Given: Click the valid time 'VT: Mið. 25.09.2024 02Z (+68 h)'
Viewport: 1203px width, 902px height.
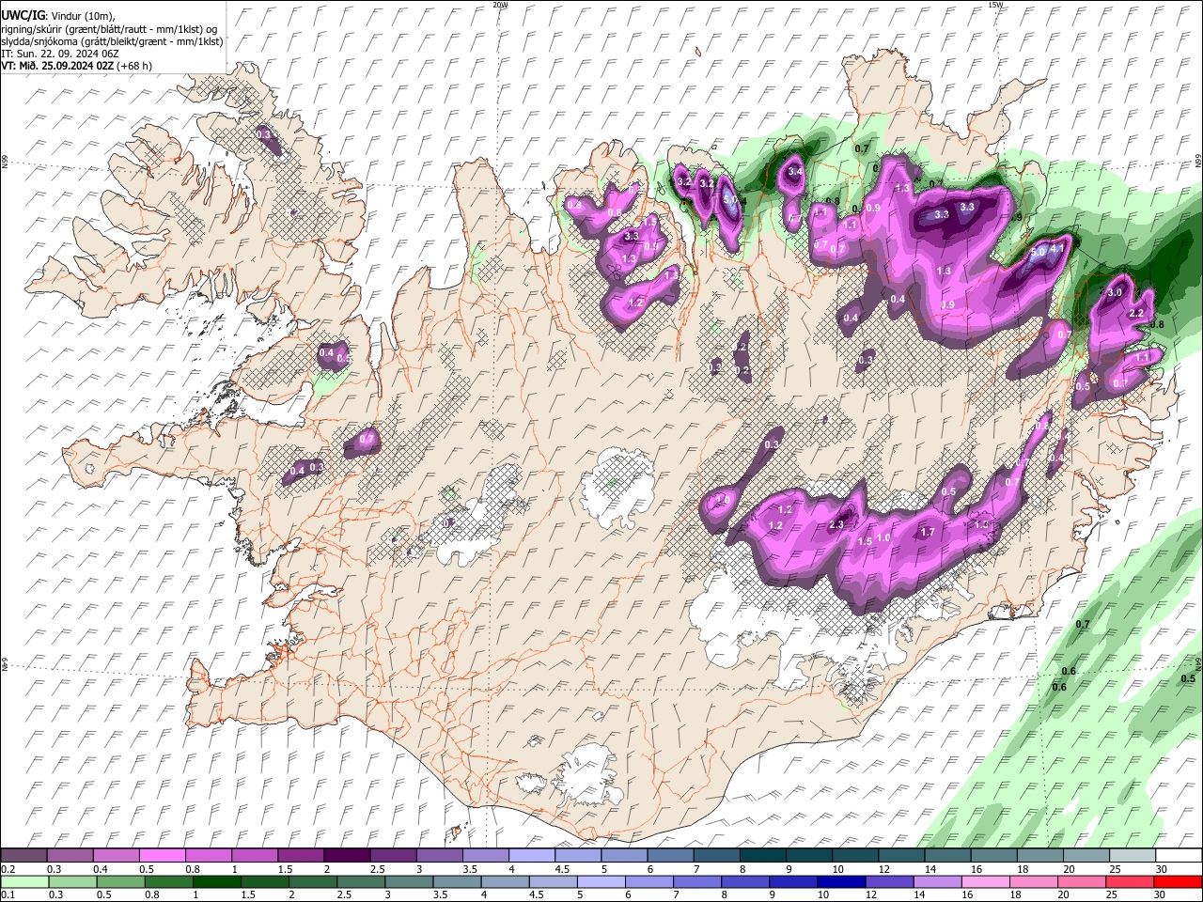Looking at the screenshot, I should coord(76,66).
